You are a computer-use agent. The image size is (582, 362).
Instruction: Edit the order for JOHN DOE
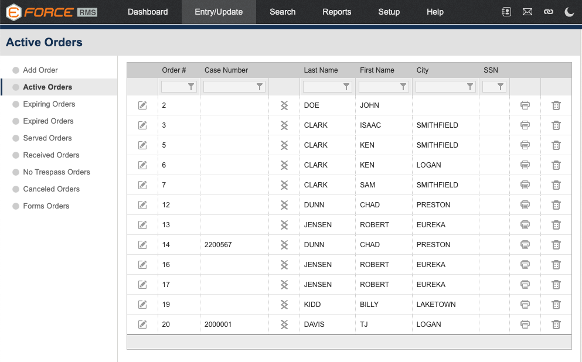pos(142,105)
